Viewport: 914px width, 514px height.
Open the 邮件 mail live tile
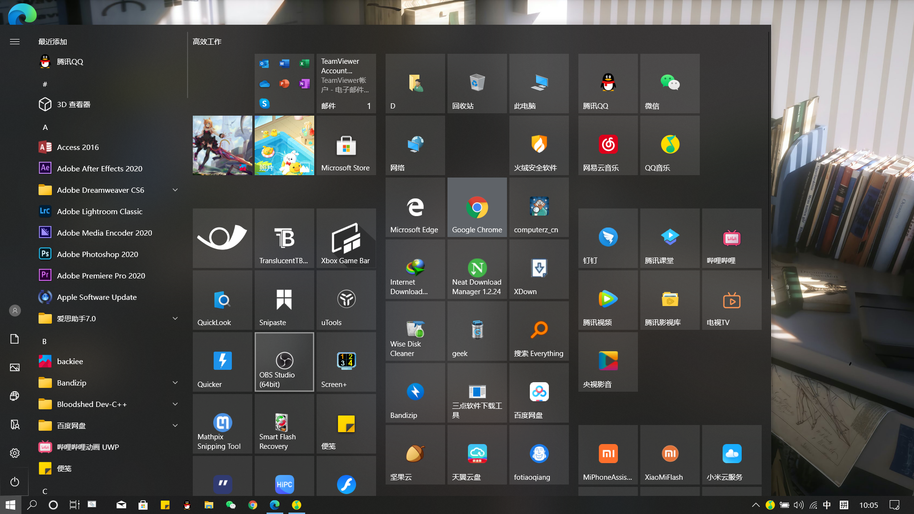click(x=346, y=83)
